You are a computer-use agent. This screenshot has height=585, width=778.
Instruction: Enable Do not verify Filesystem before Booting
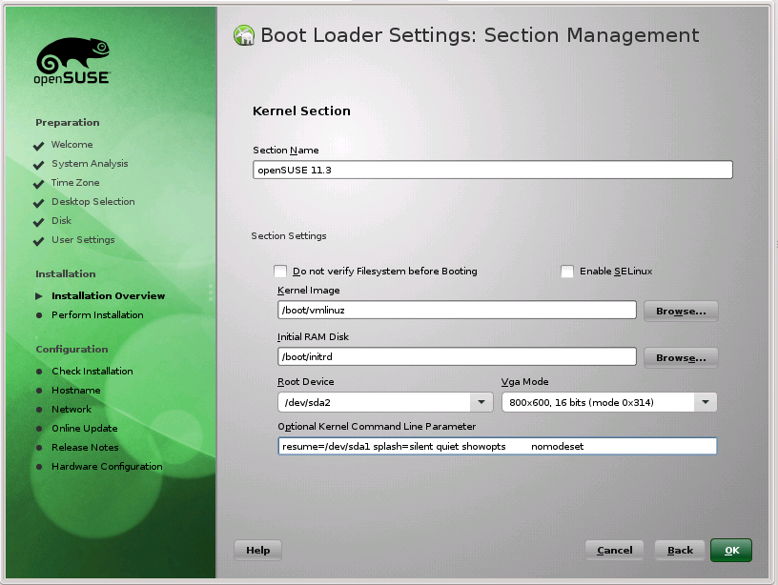click(280, 272)
